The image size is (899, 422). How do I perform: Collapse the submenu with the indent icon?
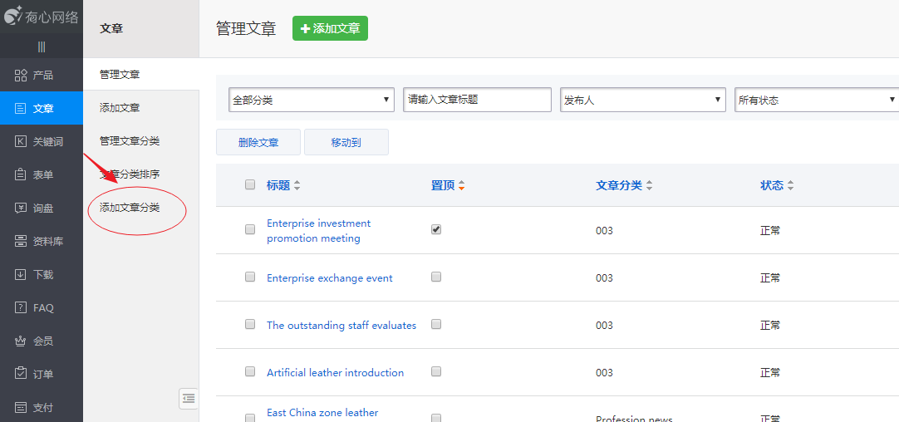(x=189, y=399)
